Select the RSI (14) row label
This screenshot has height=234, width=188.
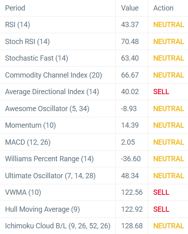tap(17, 25)
